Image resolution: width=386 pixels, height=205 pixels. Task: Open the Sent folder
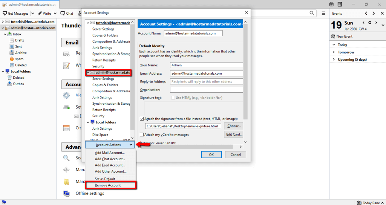point(18,46)
